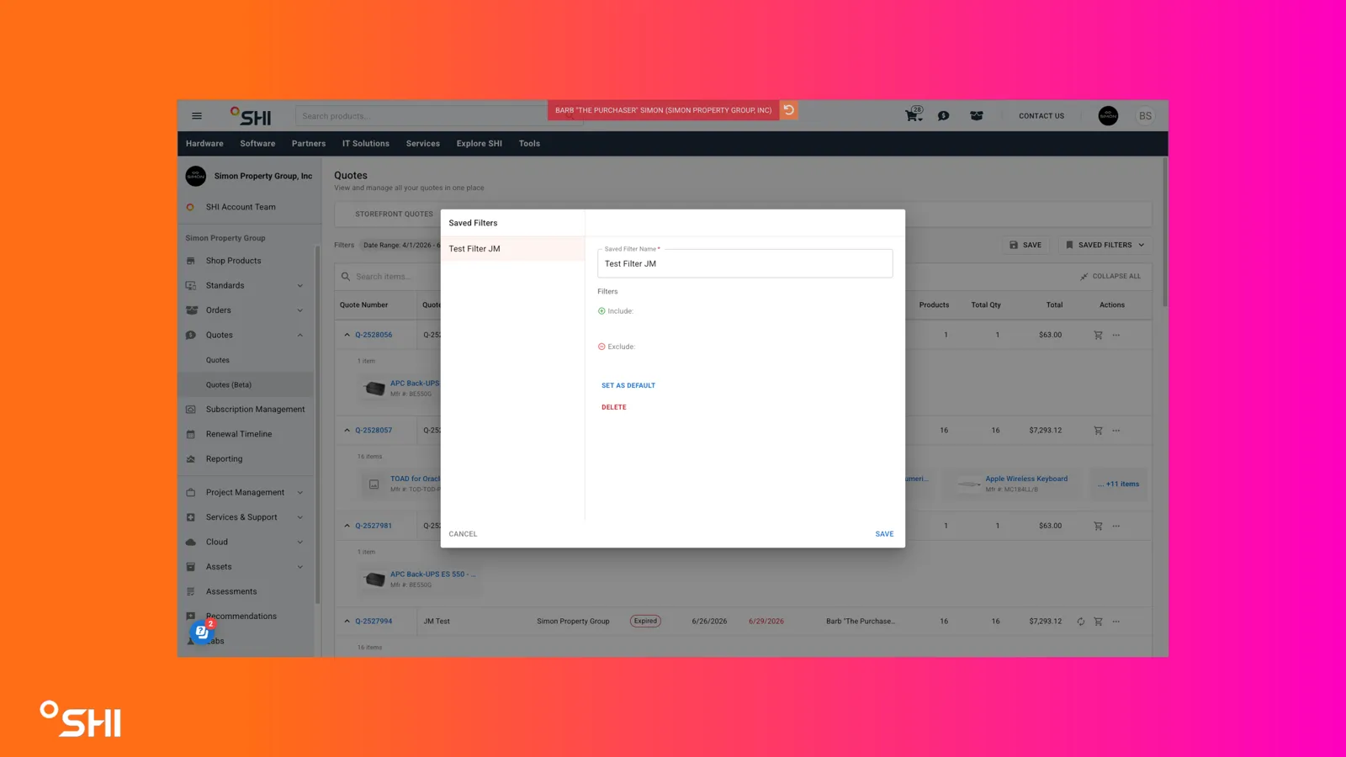
Task: Click the Simon company logo in header
Action: click(x=1108, y=116)
